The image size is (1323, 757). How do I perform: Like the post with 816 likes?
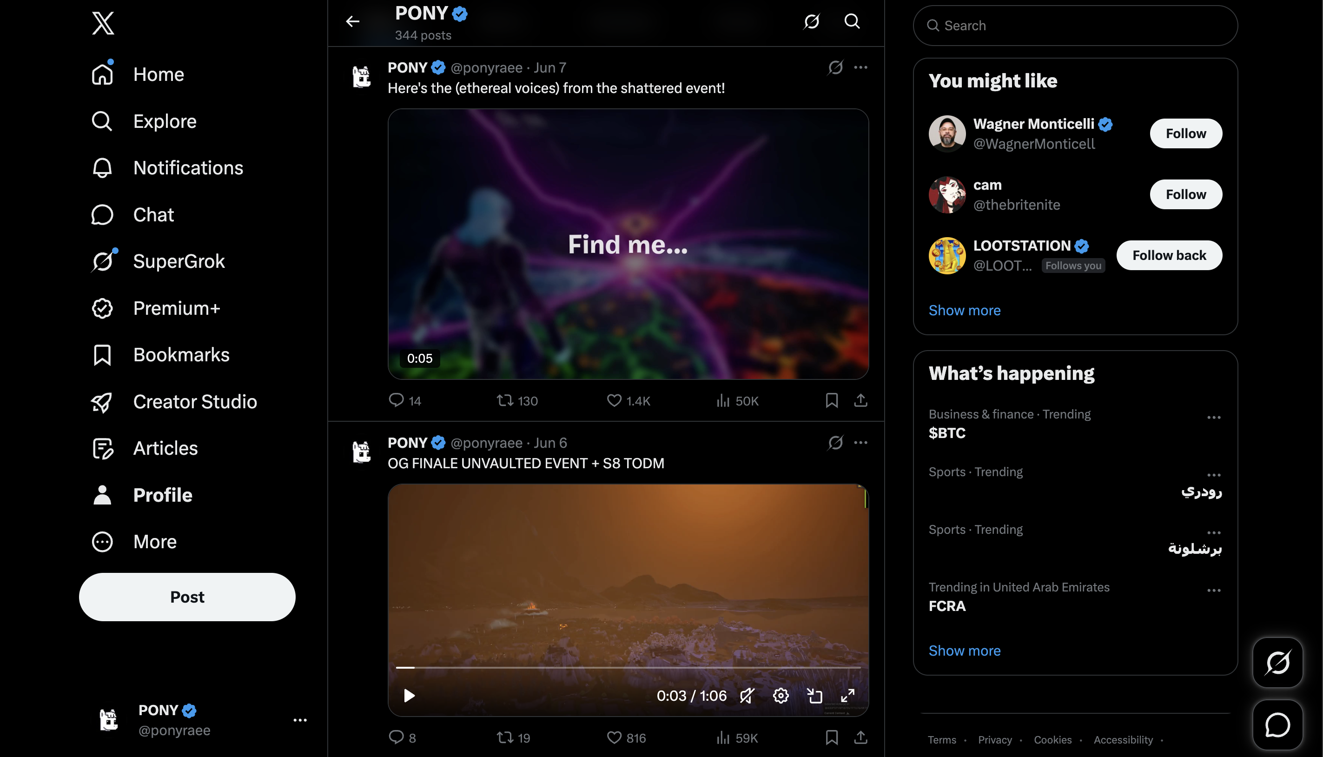coord(626,737)
